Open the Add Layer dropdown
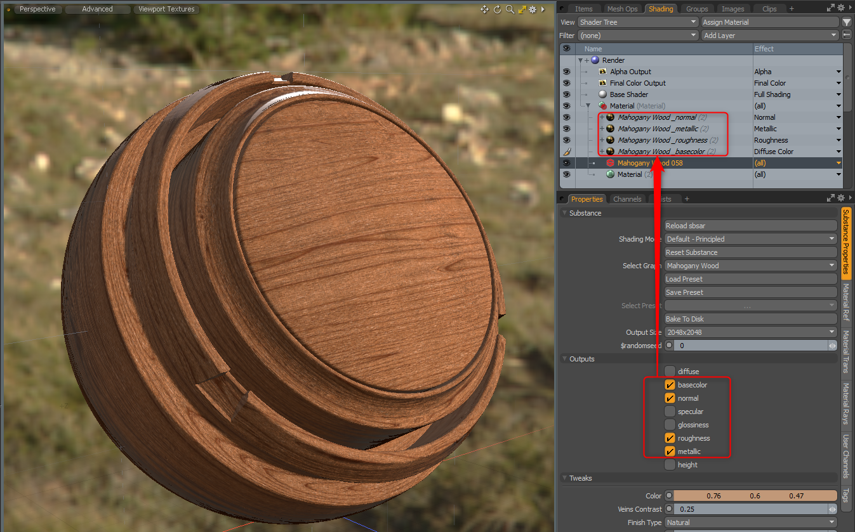Image resolution: width=855 pixels, height=532 pixels. pyautogui.click(x=771, y=36)
